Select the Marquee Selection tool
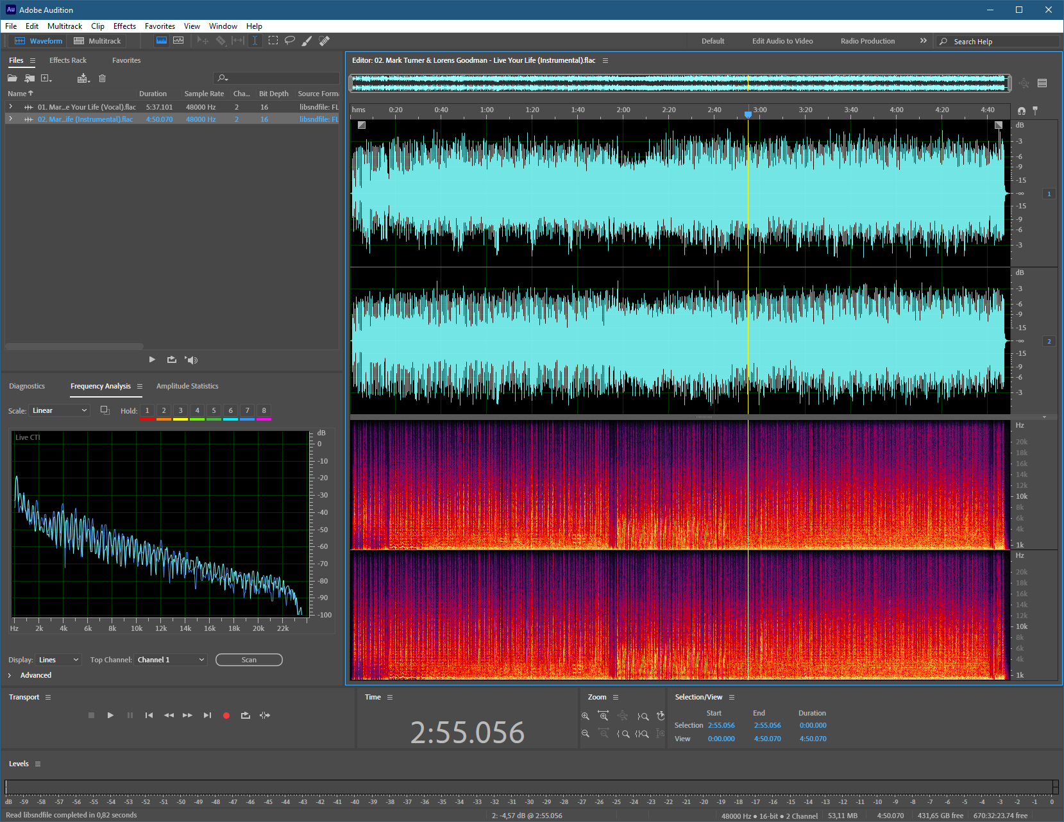Viewport: 1064px width, 822px height. pyautogui.click(x=273, y=40)
